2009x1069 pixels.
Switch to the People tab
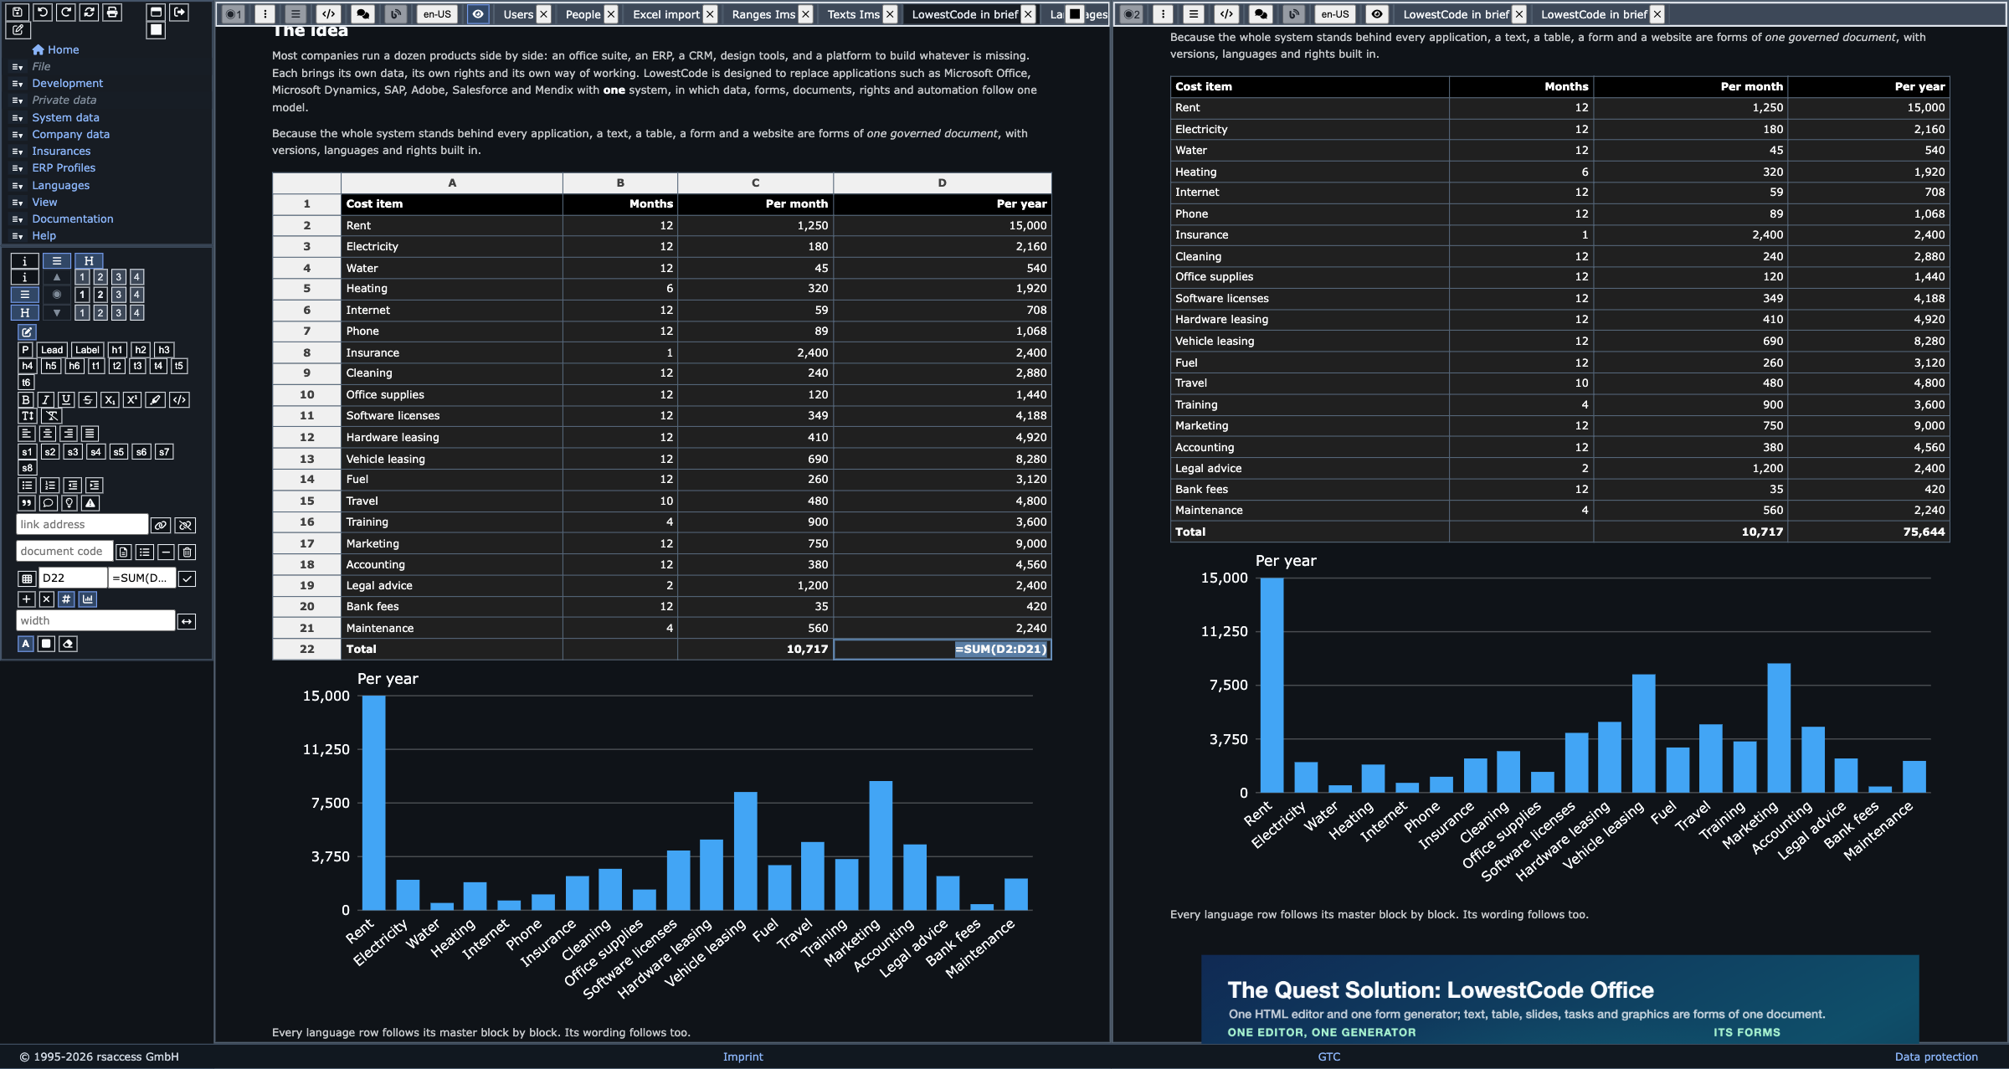[583, 14]
